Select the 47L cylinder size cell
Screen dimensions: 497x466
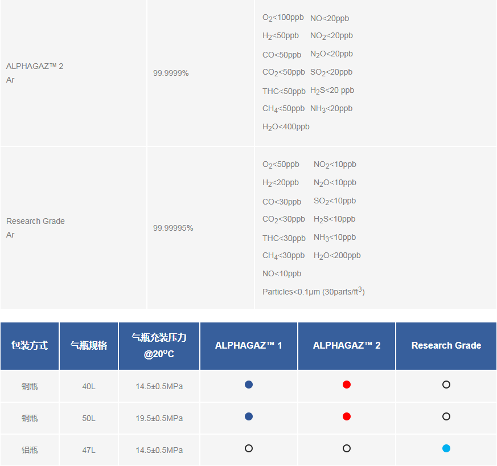tap(89, 450)
